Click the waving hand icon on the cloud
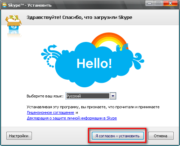180x146 pixels. 119,48
